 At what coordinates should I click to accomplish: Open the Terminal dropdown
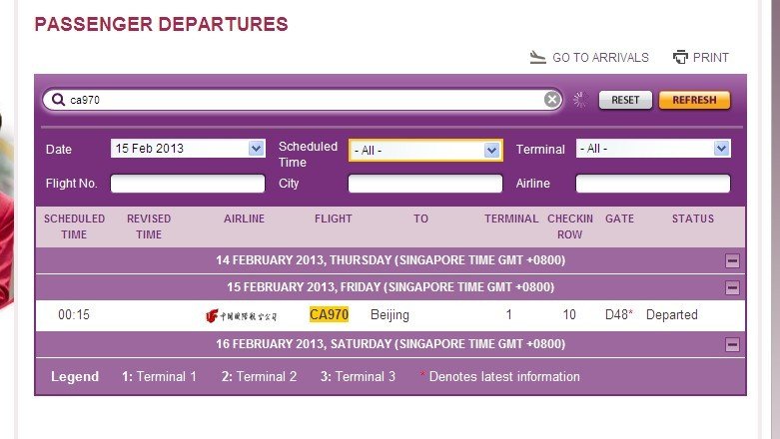coord(721,149)
